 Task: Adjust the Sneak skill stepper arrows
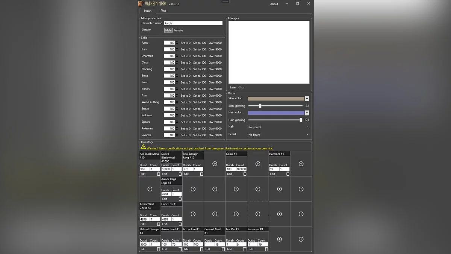(177, 109)
